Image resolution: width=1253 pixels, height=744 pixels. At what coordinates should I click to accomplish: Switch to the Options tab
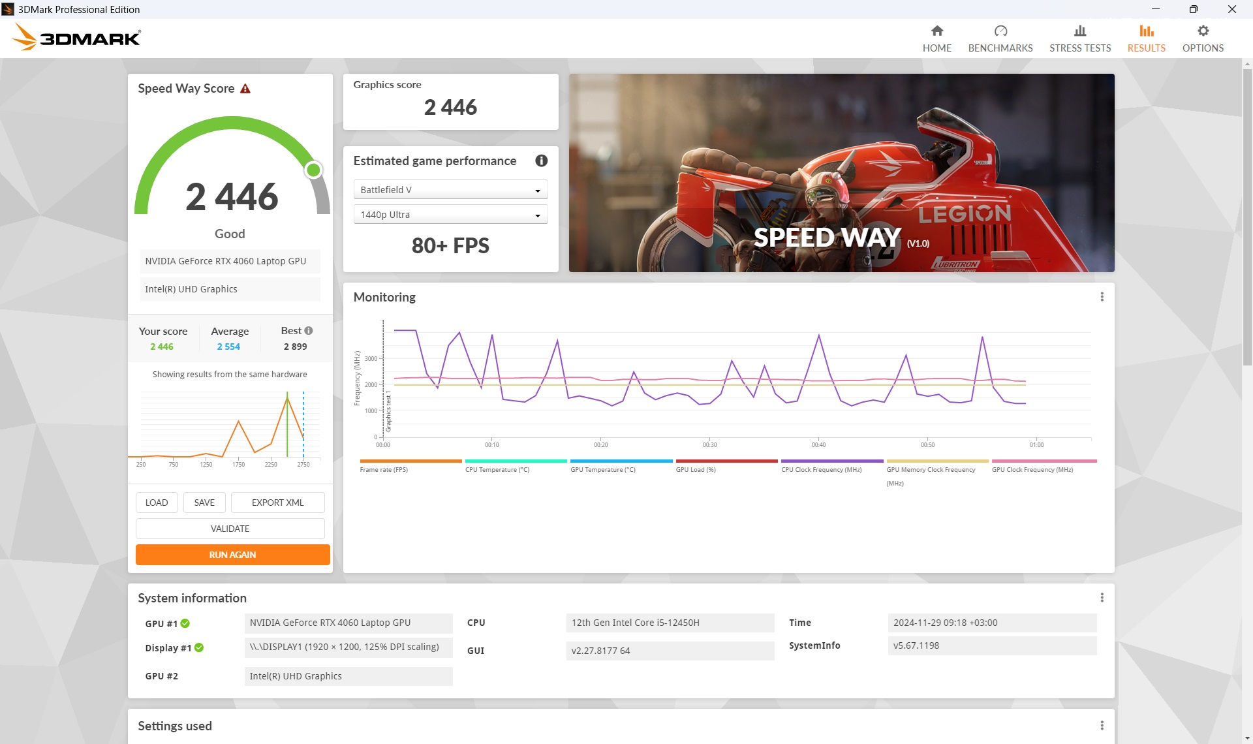click(1203, 39)
